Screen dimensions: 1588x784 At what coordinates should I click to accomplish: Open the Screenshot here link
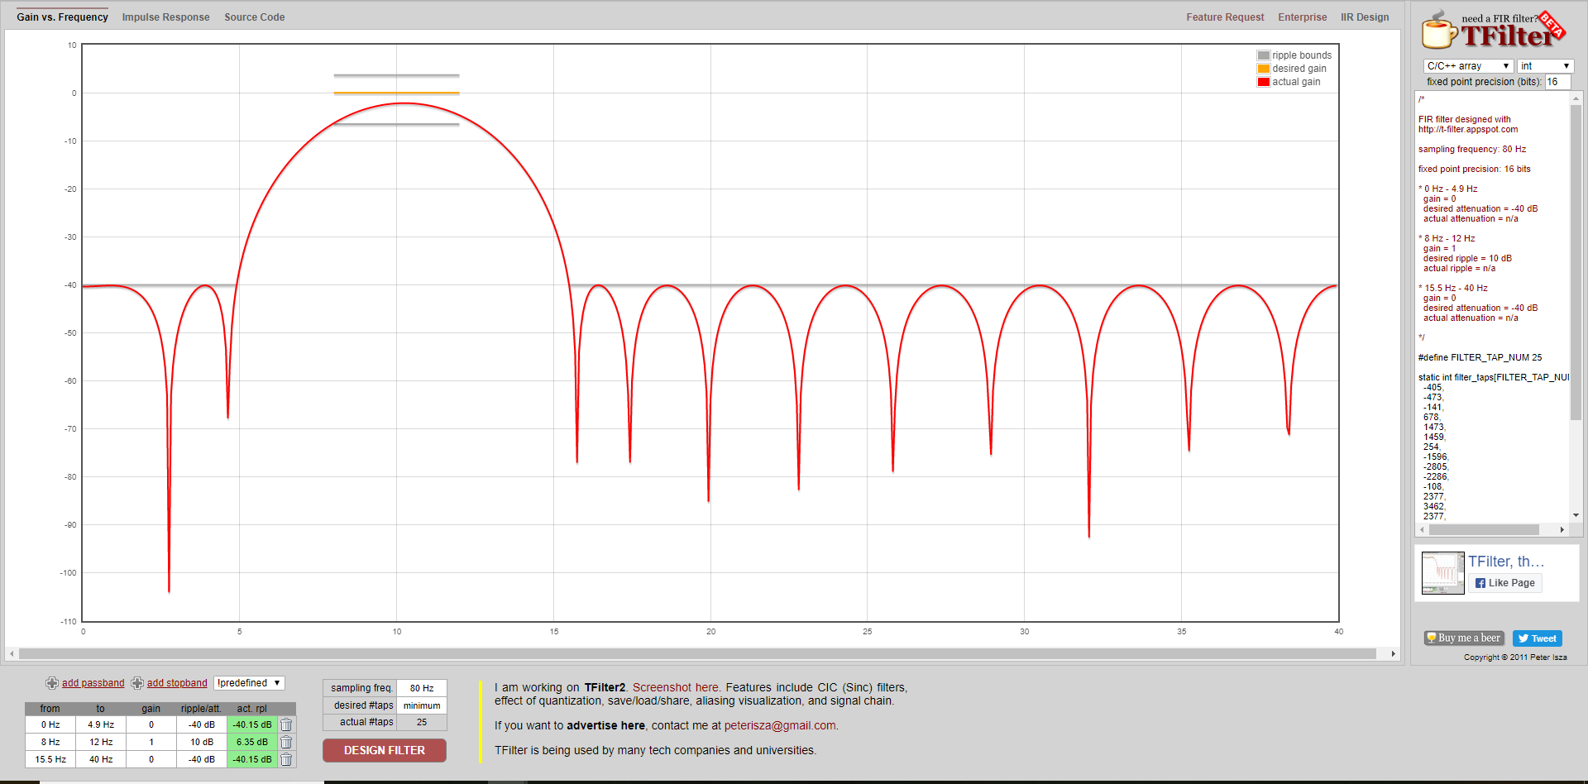[x=675, y=687]
